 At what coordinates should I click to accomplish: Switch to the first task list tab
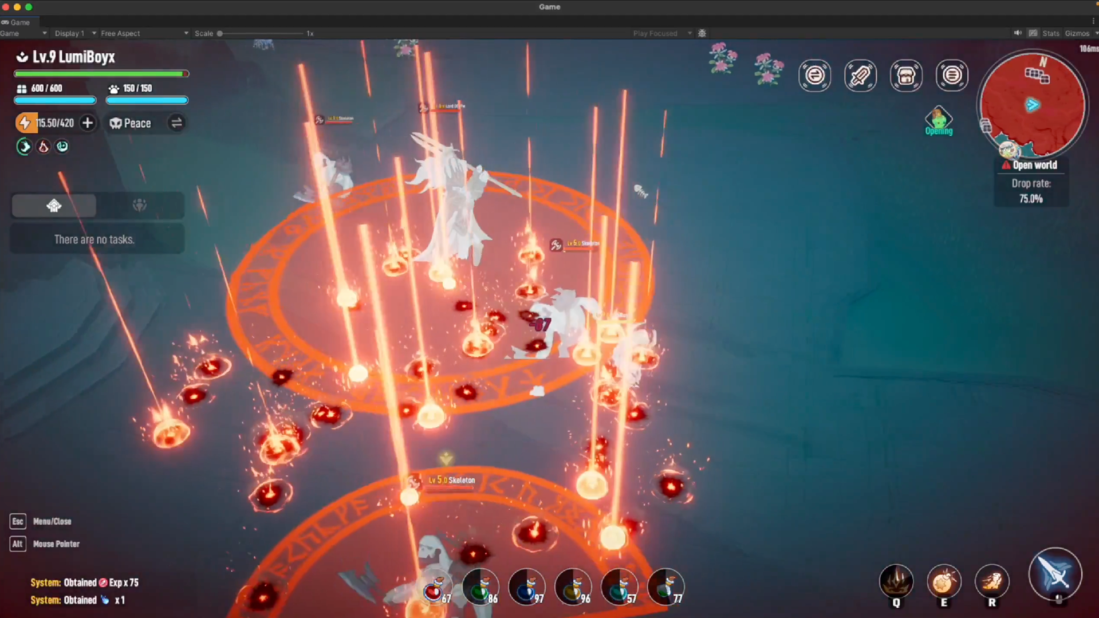click(x=54, y=206)
